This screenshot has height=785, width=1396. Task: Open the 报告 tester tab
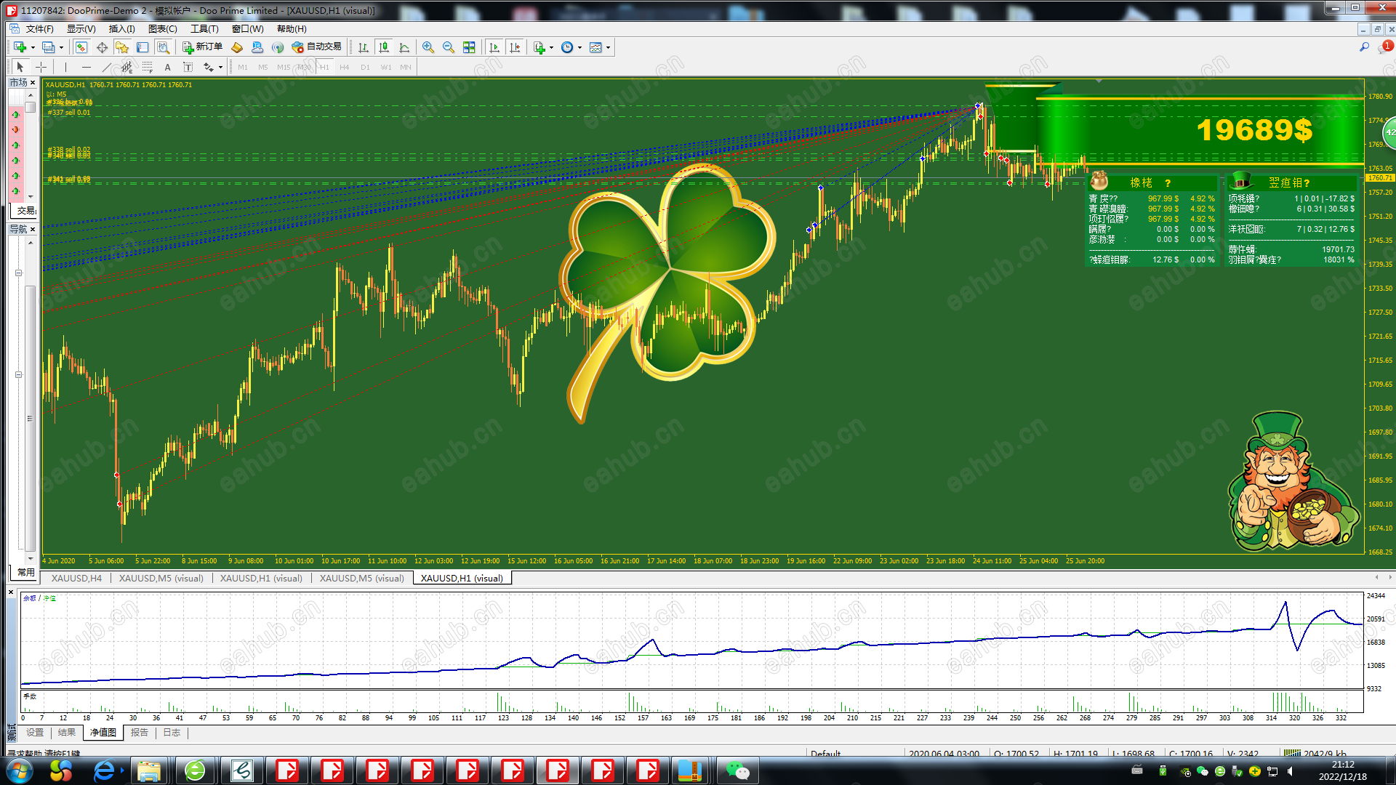[x=139, y=733]
